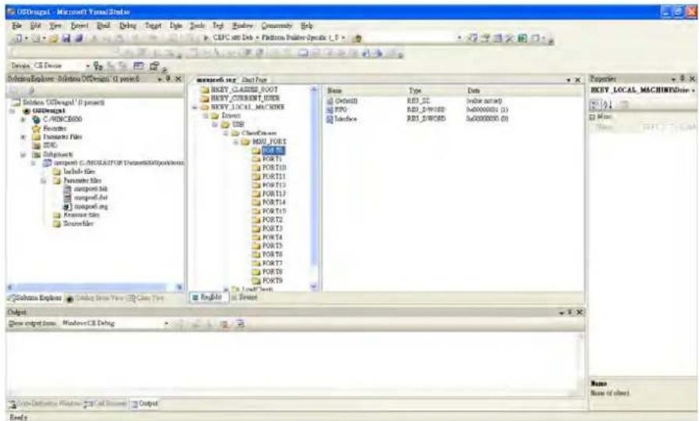This screenshot has height=421, width=699.
Task: Collapse the Drivers registry key
Action: (x=205, y=116)
